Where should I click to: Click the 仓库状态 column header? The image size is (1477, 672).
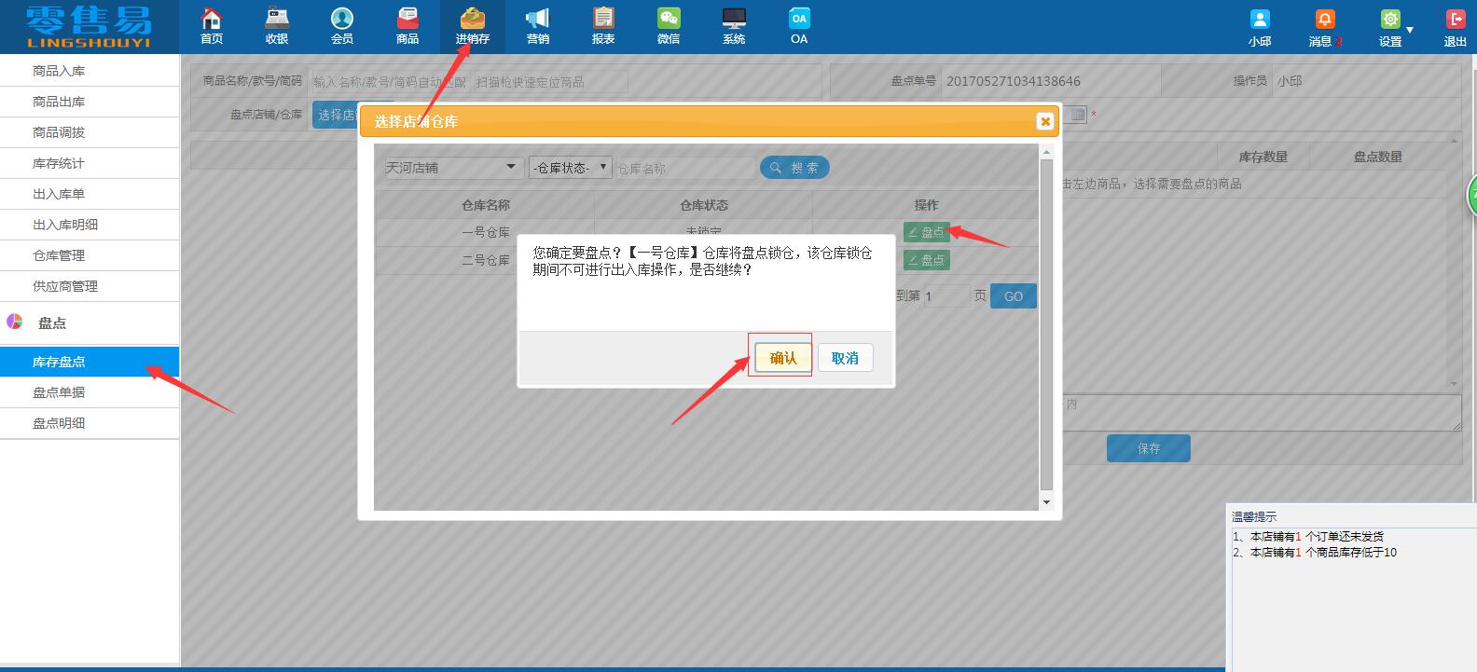(x=704, y=205)
